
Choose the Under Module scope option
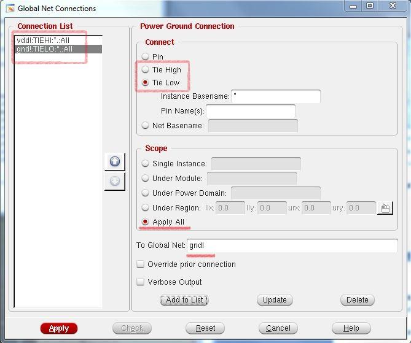point(146,179)
